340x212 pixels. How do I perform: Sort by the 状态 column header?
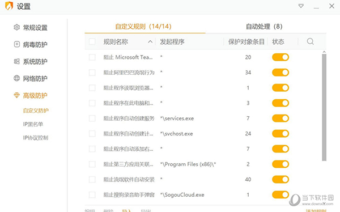(x=278, y=41)
